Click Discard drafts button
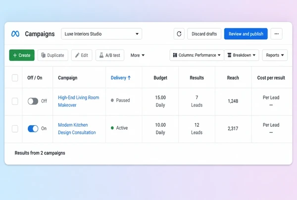297x200 pixels. tap(204, 34)
